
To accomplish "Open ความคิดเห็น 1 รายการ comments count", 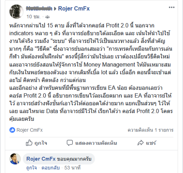I will (151, 130).
